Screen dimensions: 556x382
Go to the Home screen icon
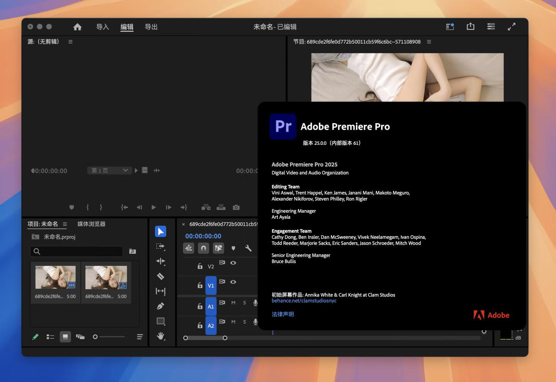(77, 27)
